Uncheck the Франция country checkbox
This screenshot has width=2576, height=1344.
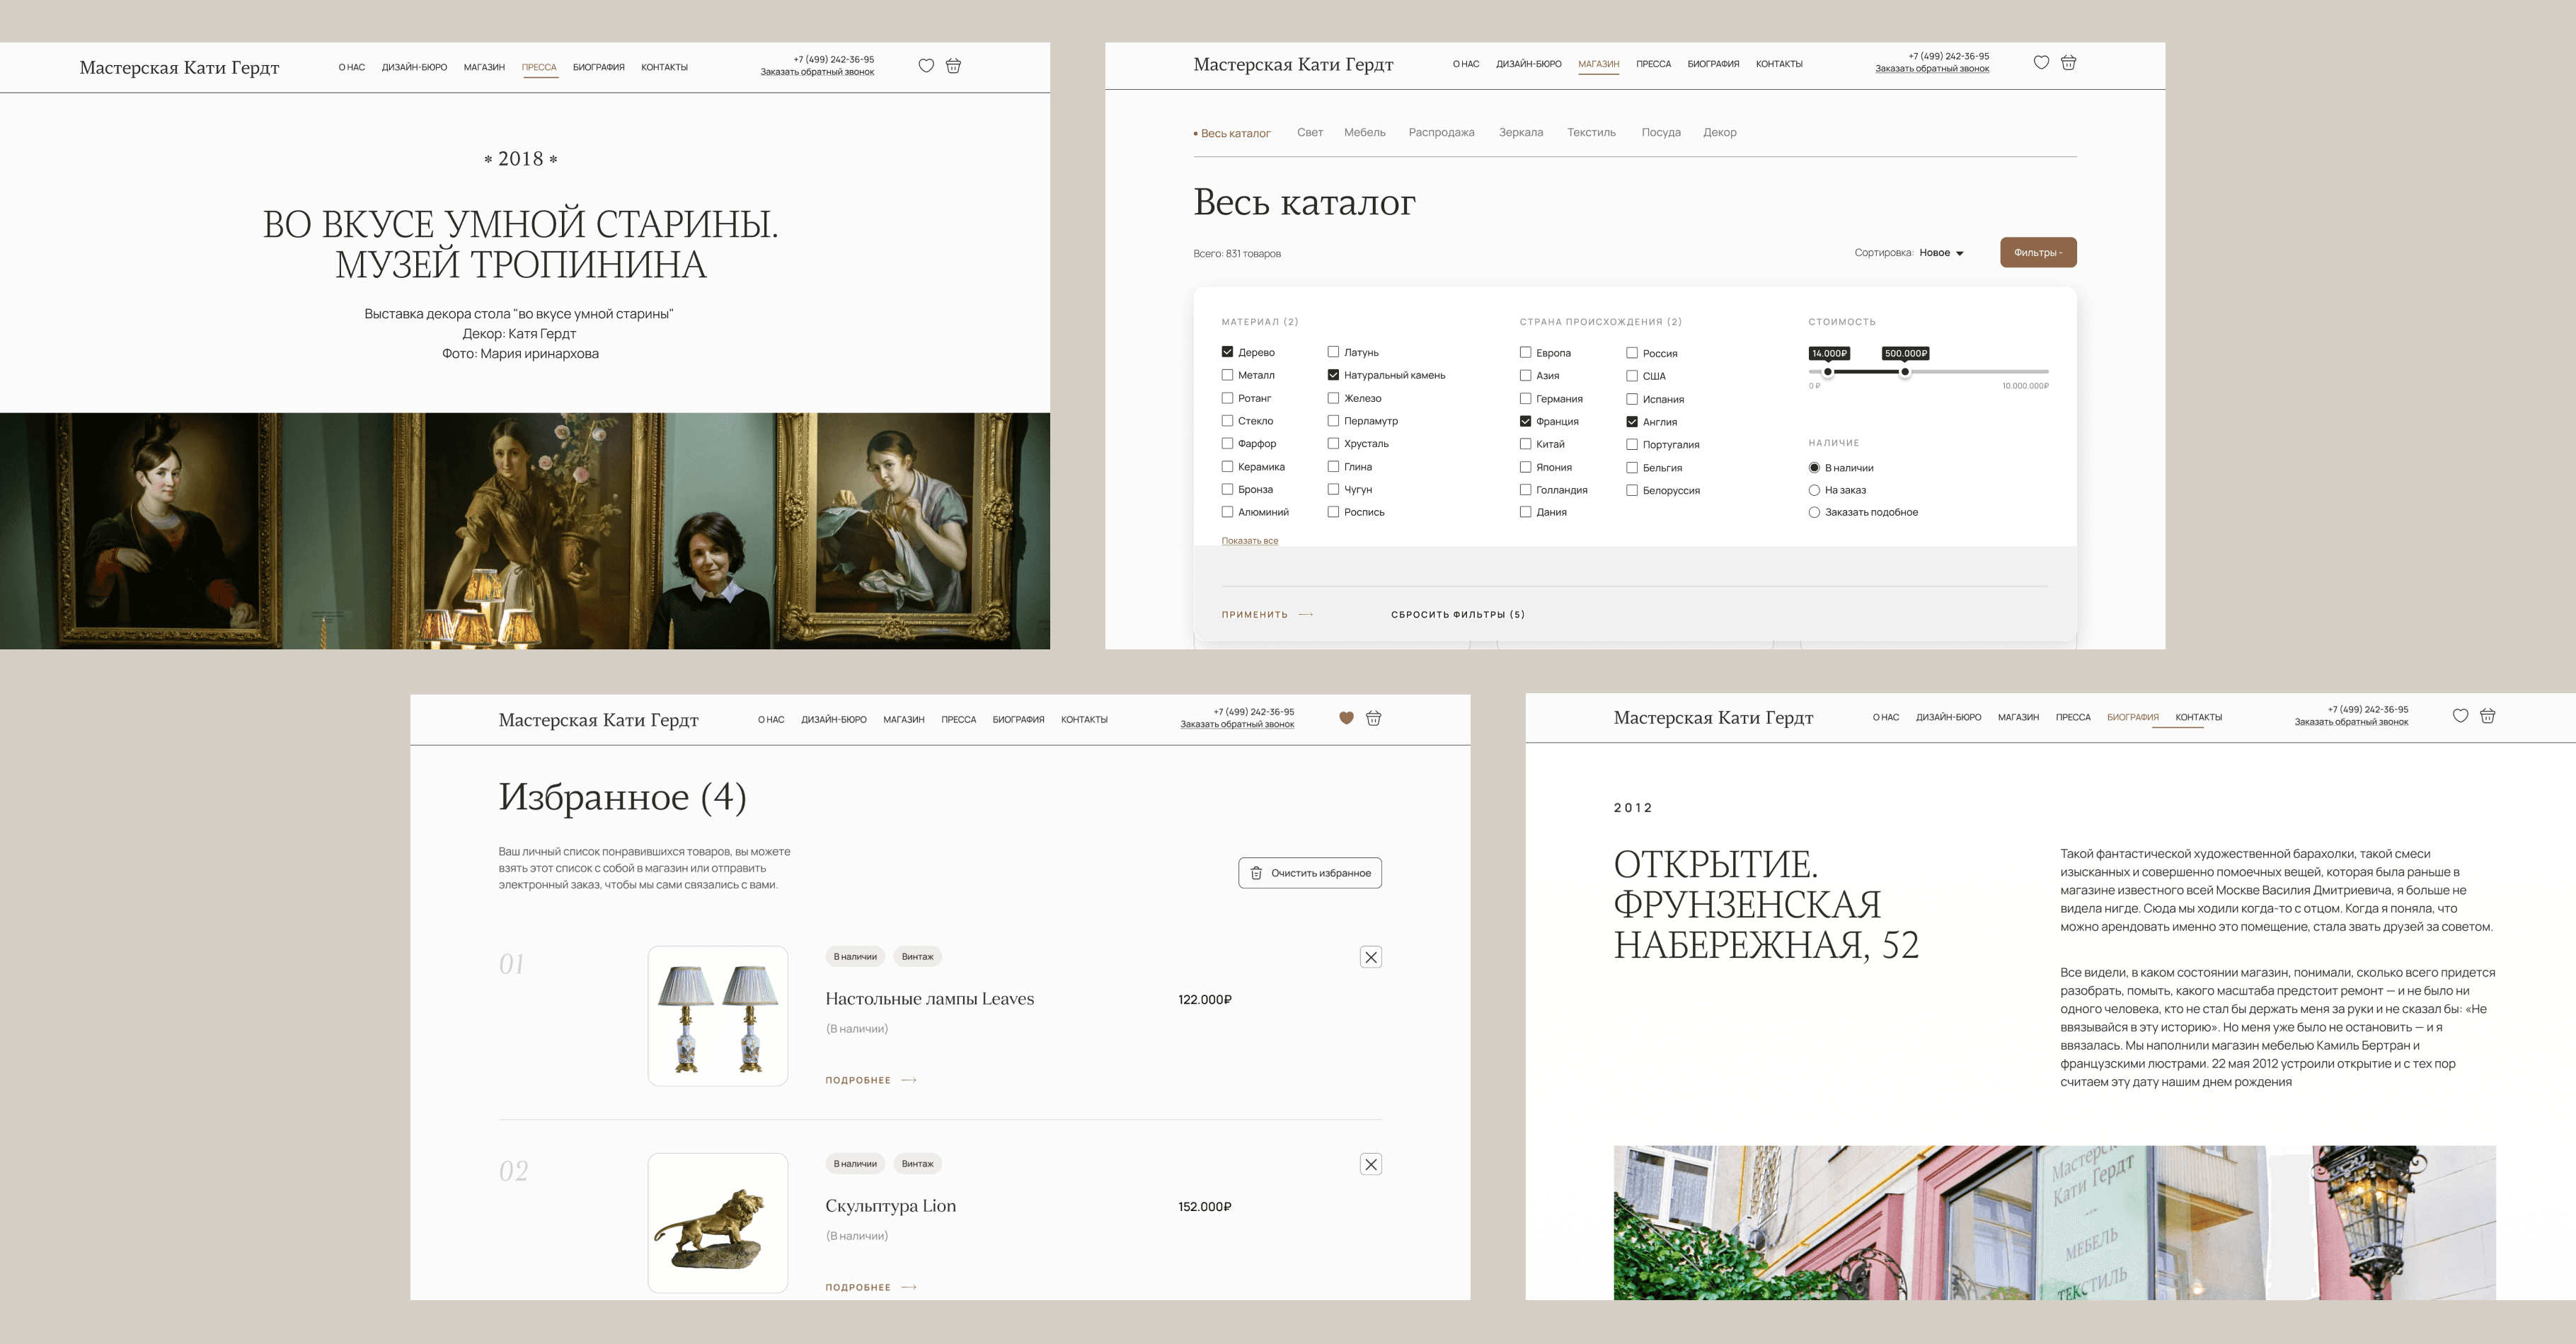(1525, 421)
